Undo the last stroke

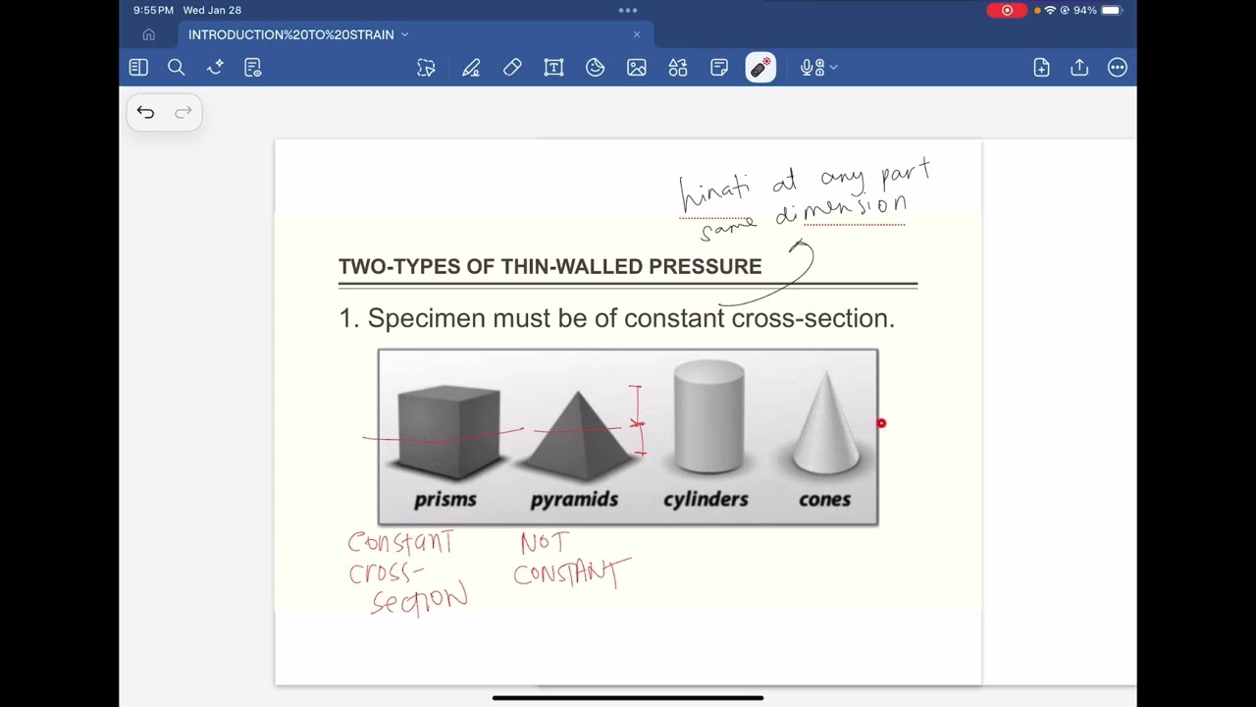point(145,113)
